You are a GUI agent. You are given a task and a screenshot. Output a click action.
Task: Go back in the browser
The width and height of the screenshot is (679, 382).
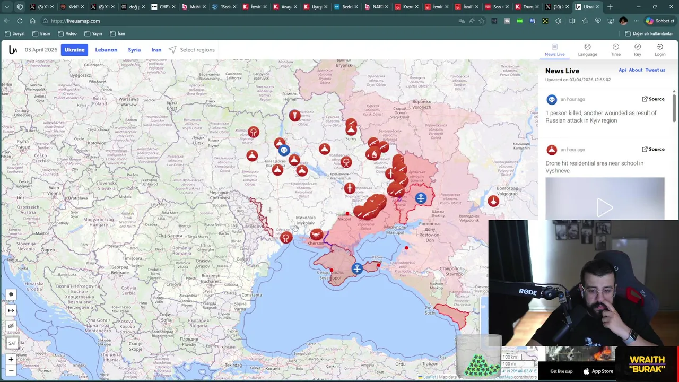6,21
